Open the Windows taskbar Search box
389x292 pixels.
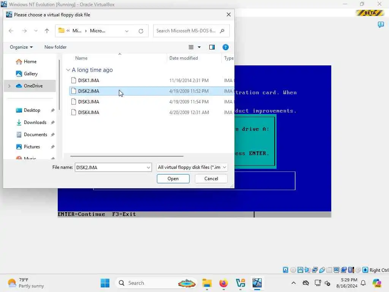point(156,283)
